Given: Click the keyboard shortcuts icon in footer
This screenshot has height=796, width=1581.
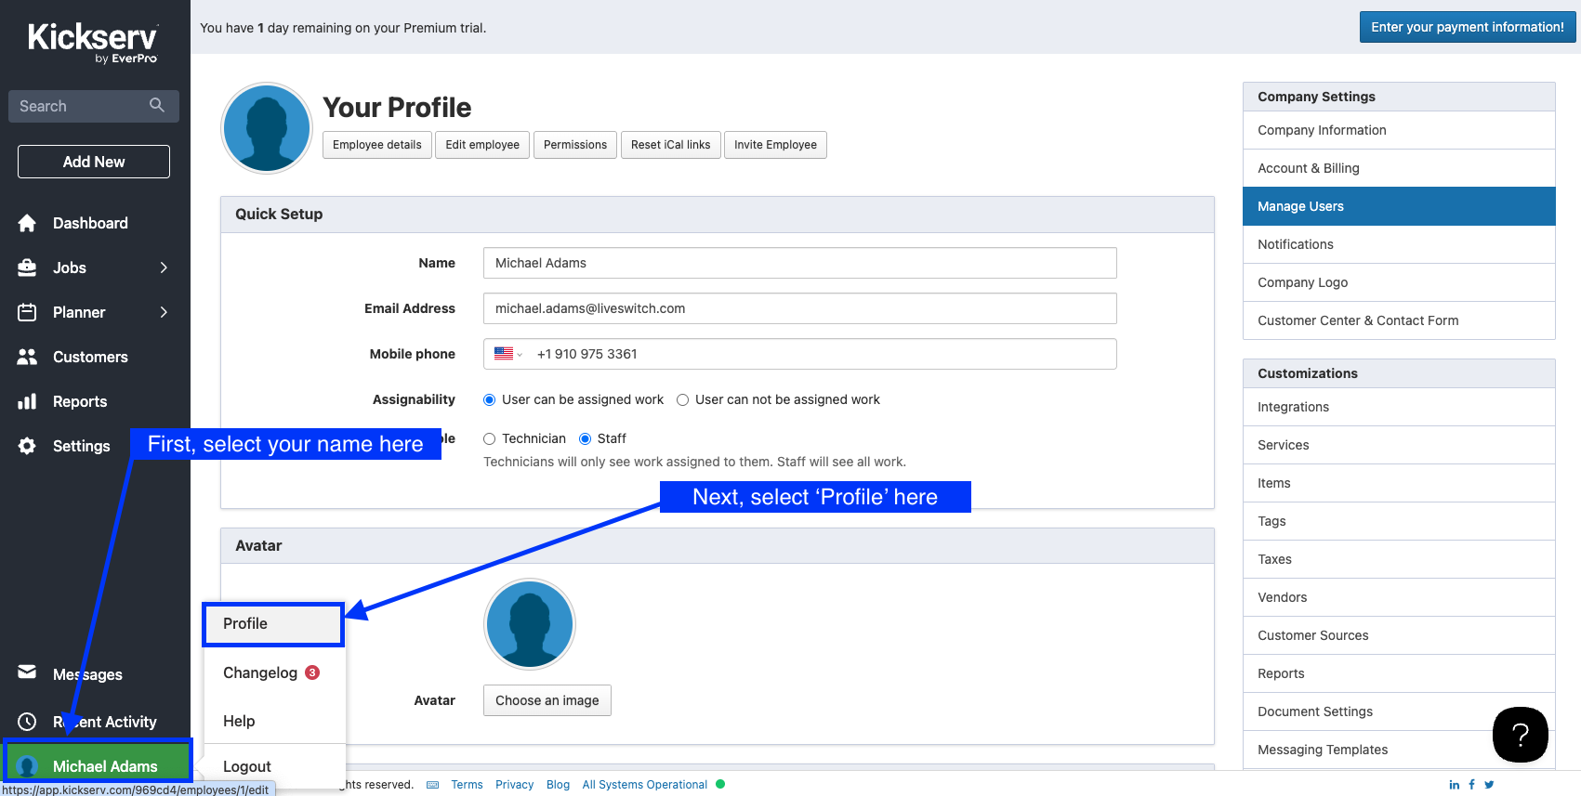Looking at the screenshot, I should point(432,785).
